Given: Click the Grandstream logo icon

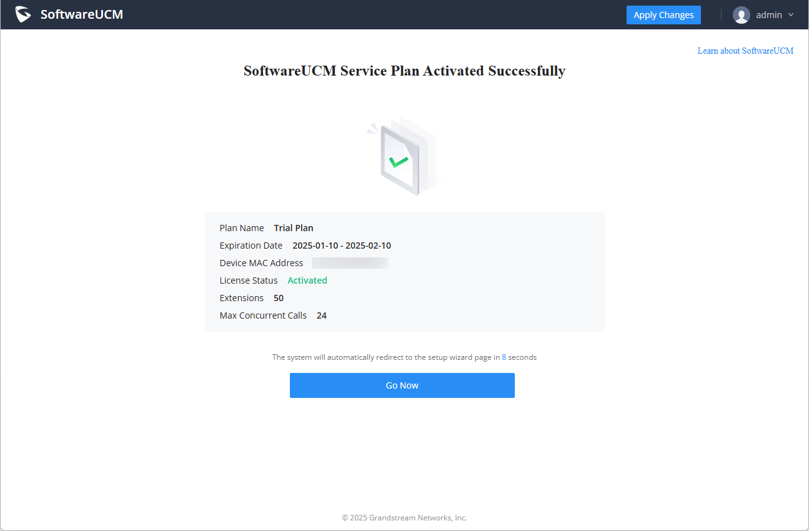Looking at the screenshot, I should (x=23, y=14).
